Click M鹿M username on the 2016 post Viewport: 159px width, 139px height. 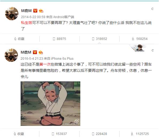pos(26,52)
